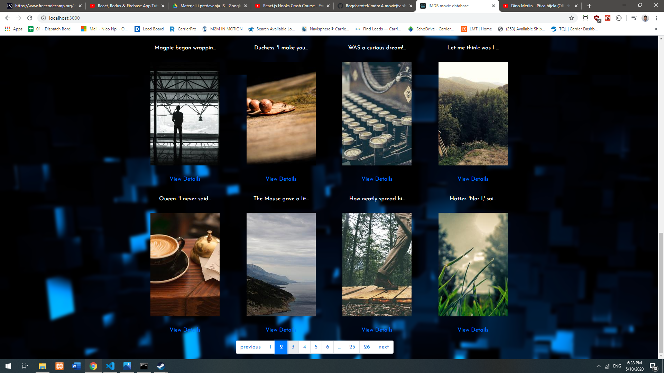Open File Explorer in taskbar
The height and width of the screenshot is (373, 664).
point(42,366)
